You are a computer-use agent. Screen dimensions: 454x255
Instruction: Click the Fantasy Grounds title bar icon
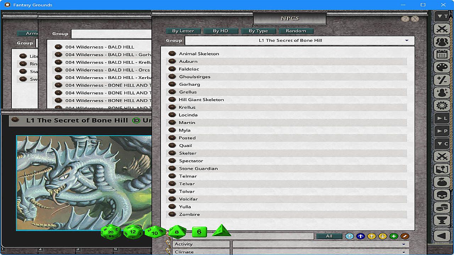point(7,5)
